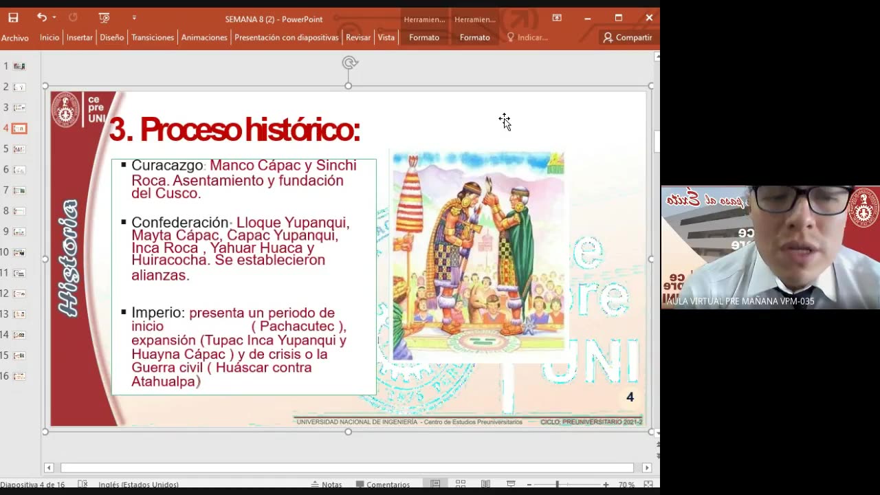Select slide 7 thumbnail
Image resolution: width=880 pixels, height=495 pixels.
tap(19, 190)
